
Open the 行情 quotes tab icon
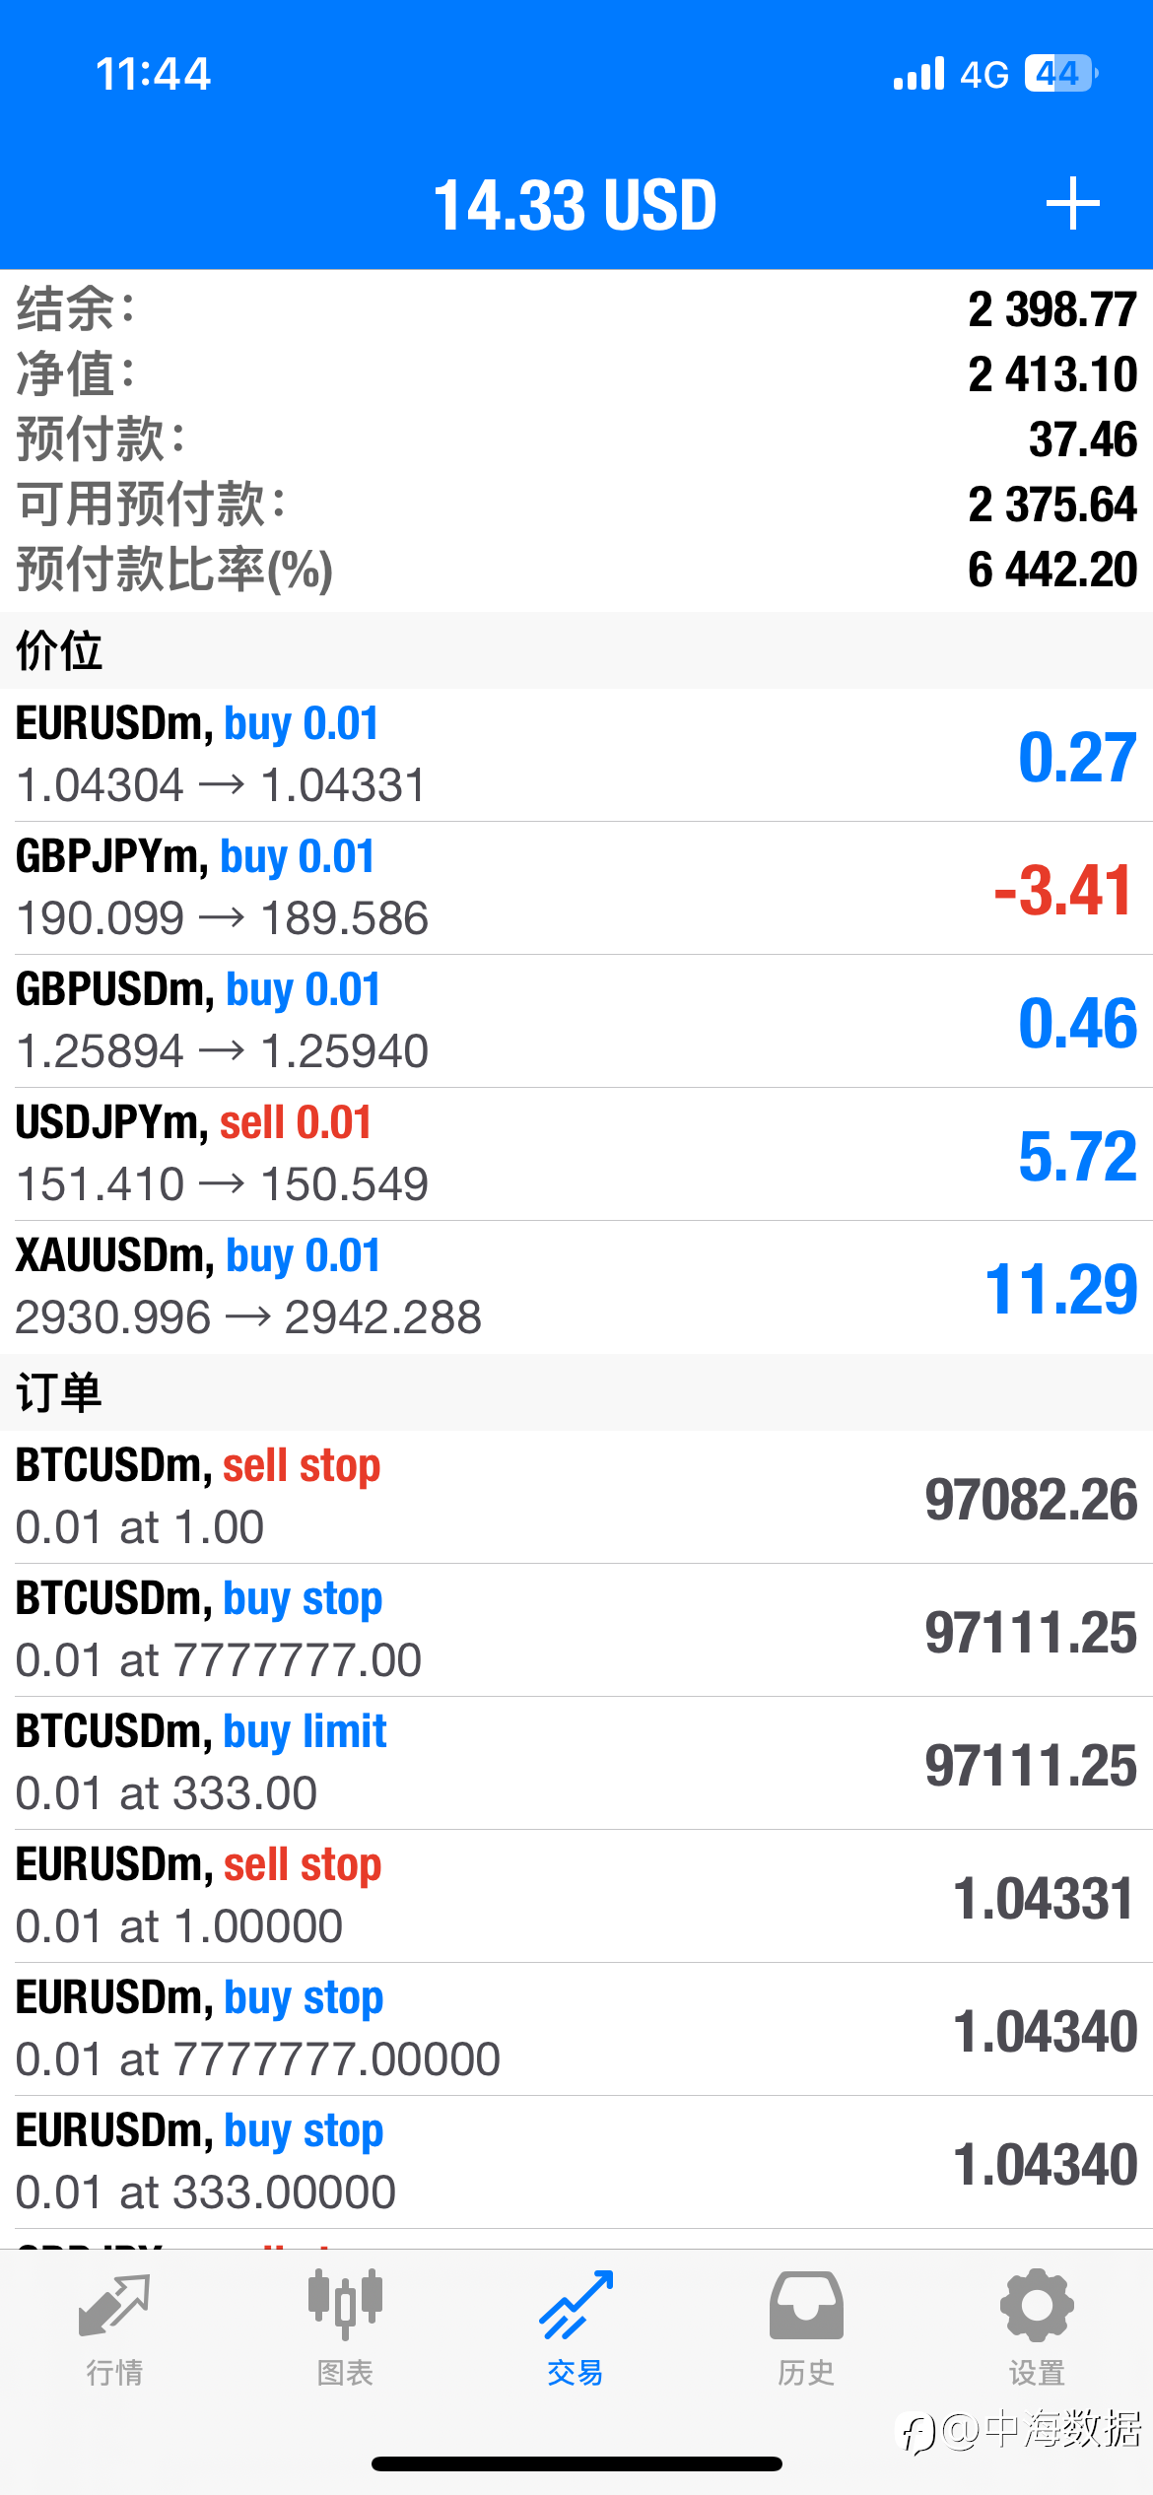114,2306
